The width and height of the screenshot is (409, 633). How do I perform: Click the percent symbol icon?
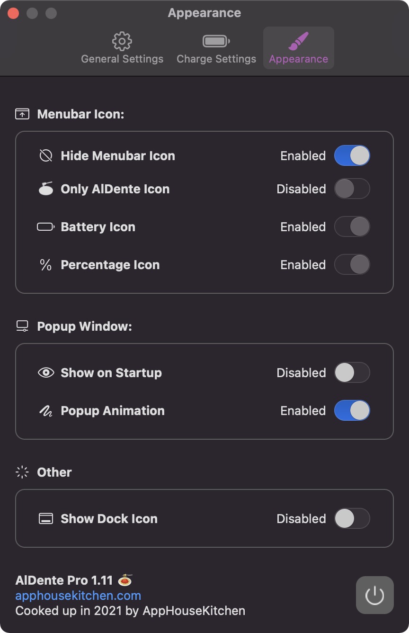point(46,265)
